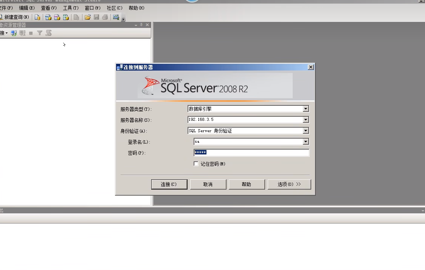
Task: Click the password (密码) input field
Action: [251, 153]
